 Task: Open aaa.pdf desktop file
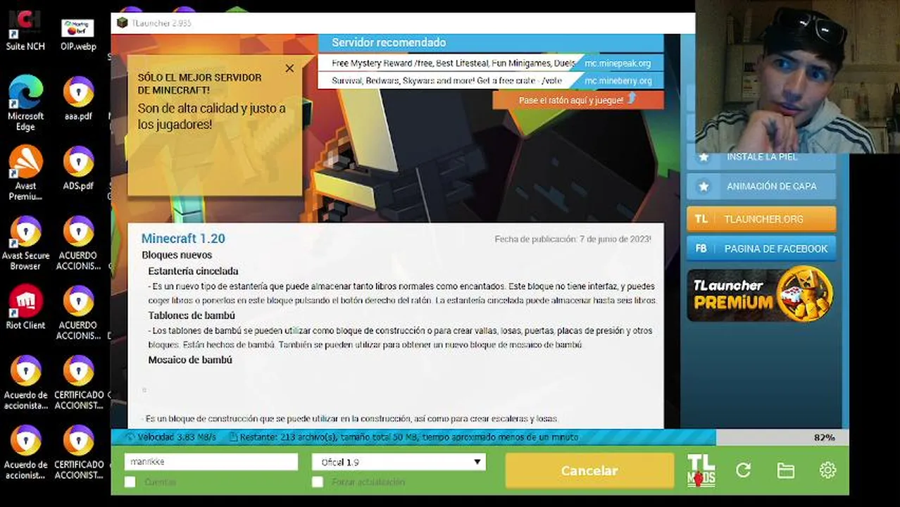click(x=78, y=99)
